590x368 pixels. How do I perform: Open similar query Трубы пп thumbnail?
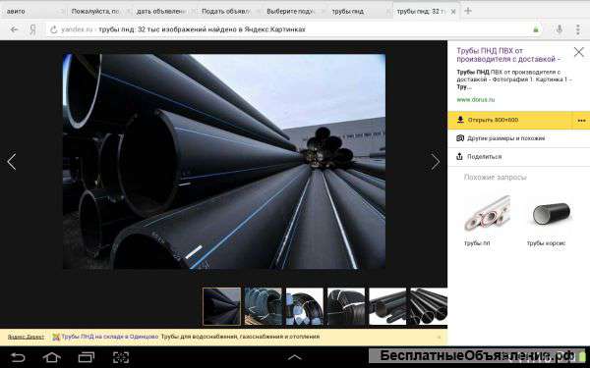[x=488, y=213]
